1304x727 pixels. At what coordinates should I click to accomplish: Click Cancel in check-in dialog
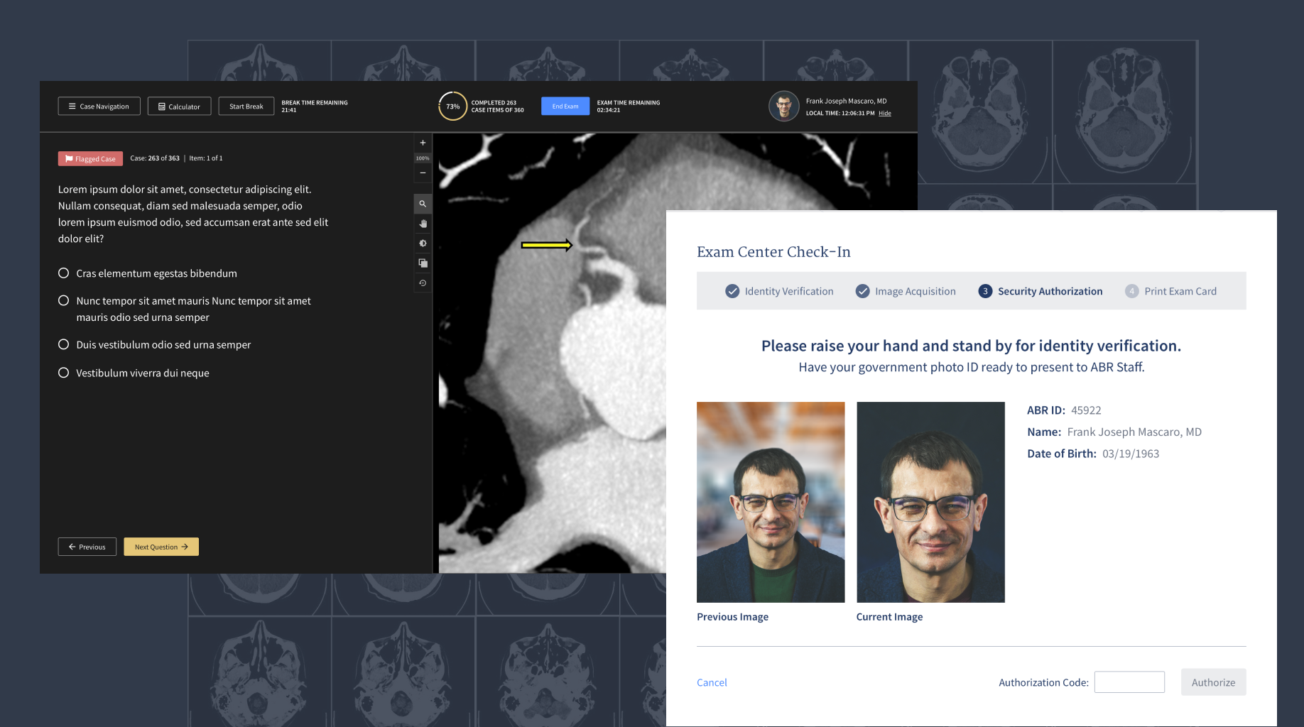pyautogui.click(x=712, y=682)
